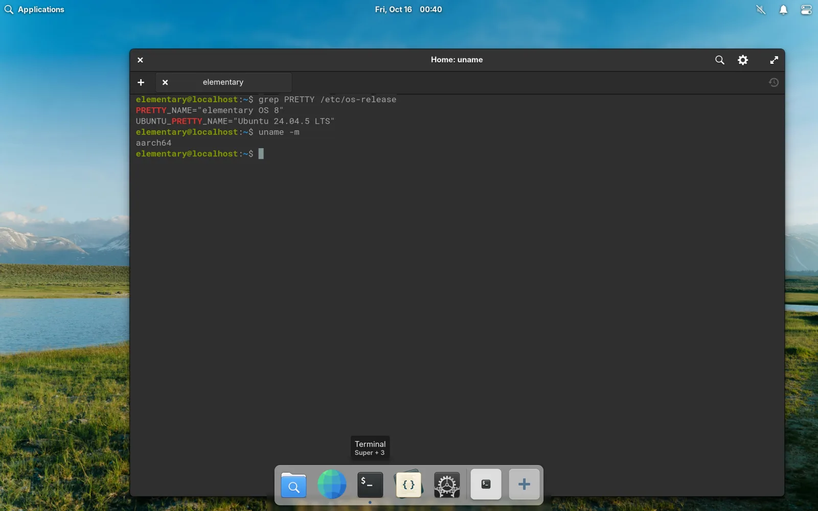Close the terminal window
Viewport: 818px width, 511px height.
coord(140,60)
